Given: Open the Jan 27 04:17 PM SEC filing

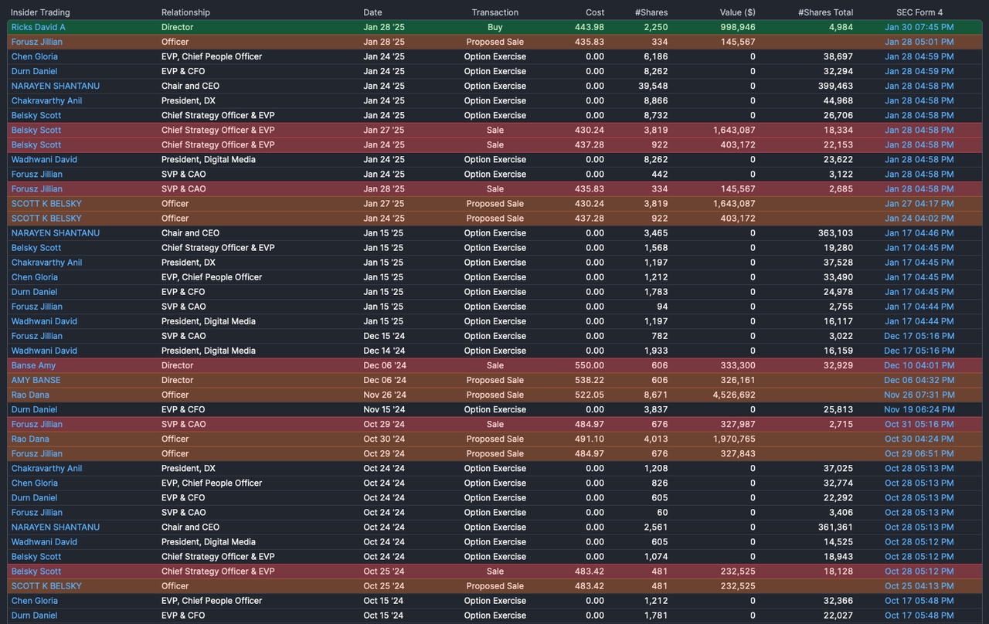Looking at the screenshot, I should [x=919, y=203].
